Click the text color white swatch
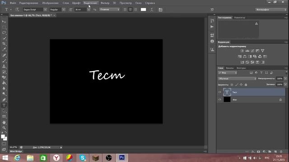 click(x=144, y=9)
